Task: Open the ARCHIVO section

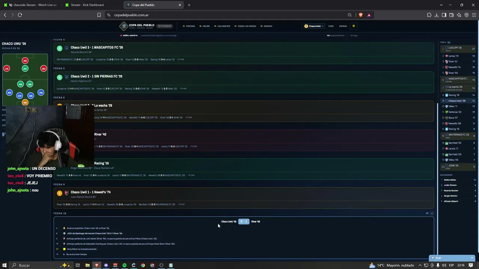Action: tap(266, 26)
